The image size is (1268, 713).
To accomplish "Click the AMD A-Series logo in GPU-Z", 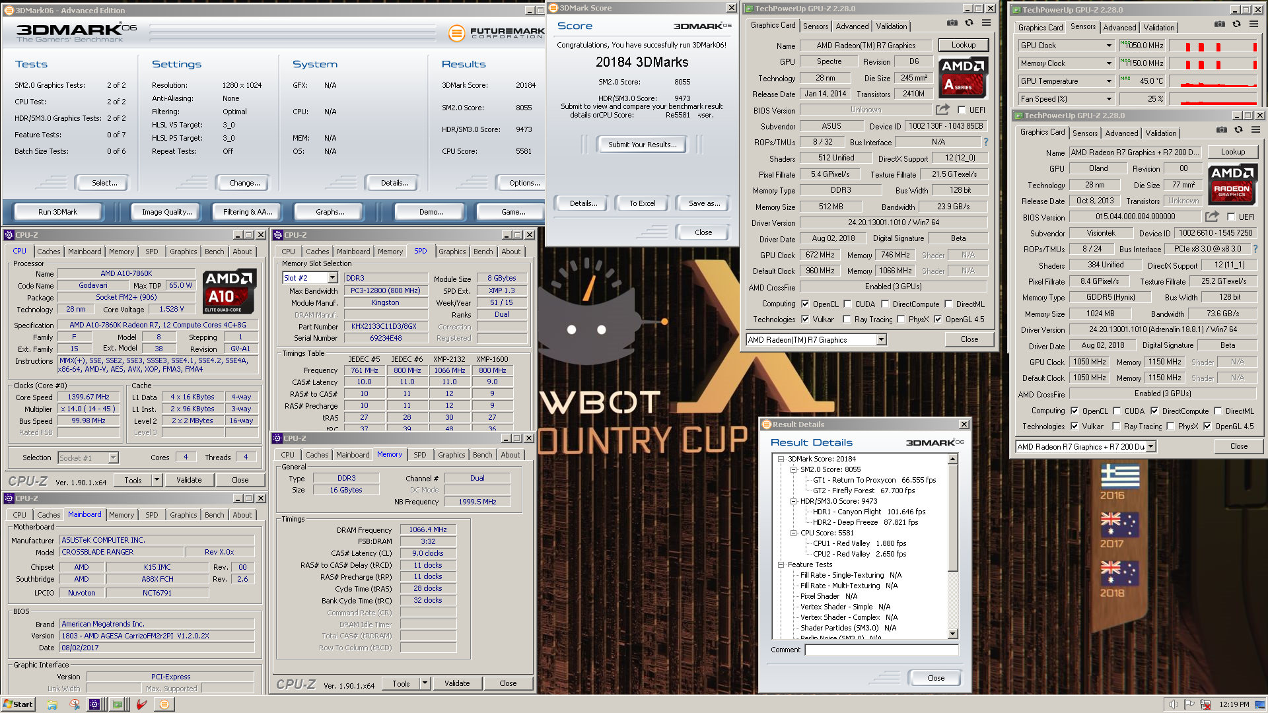I will pos(963,78).
